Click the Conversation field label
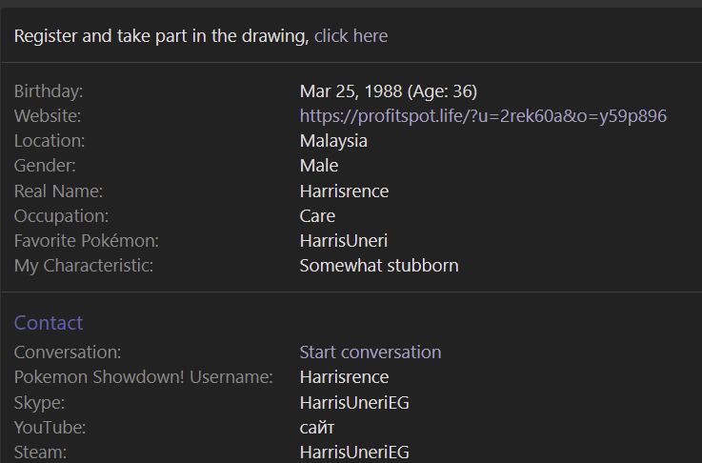This screenshot has width=702, height=463. click(x=68, y=352)
